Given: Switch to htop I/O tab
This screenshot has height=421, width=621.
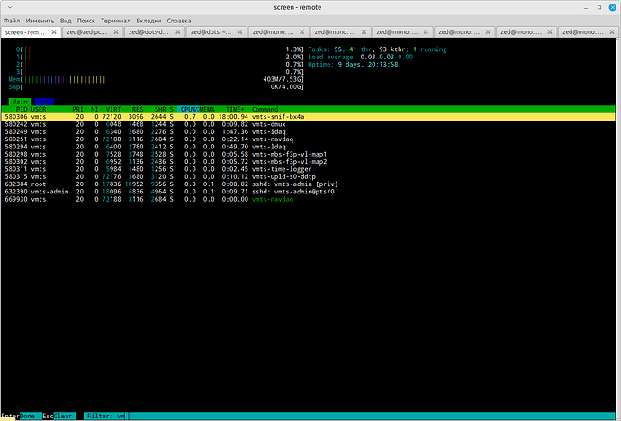Looking at the screenshot, I should [43, 102].
